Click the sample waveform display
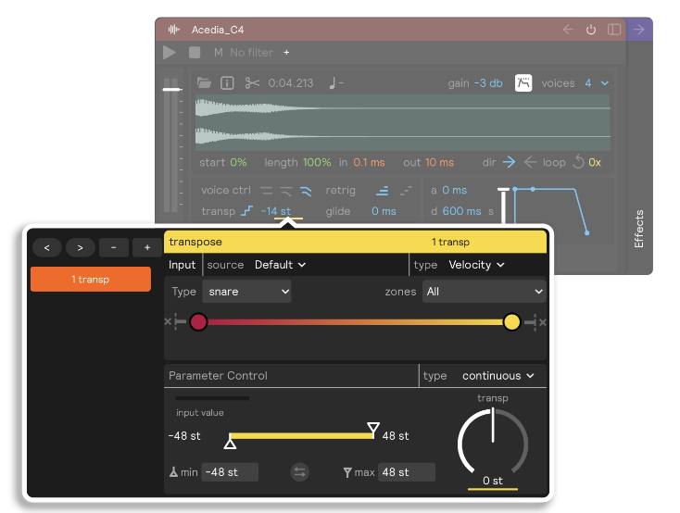This screenshot has width=680, height=513. (x=402, y=123)
